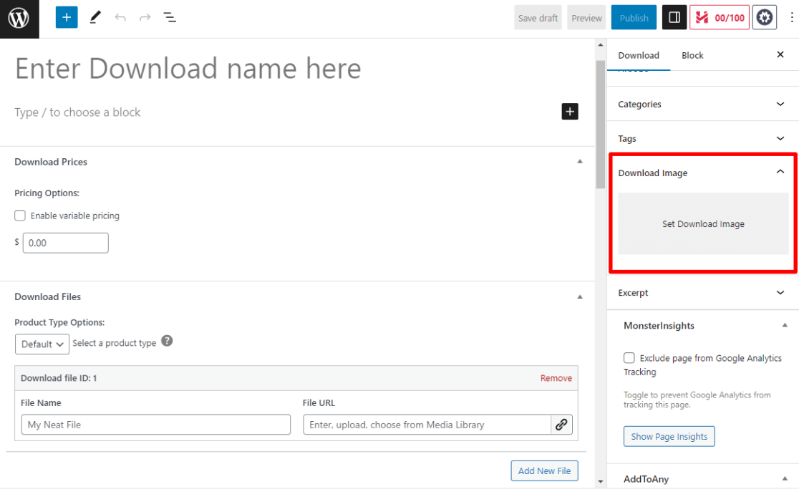The image size is (799, 492).
Task: Check Exclude page from Google Analytics Tracking
Action: coord(629,357)
